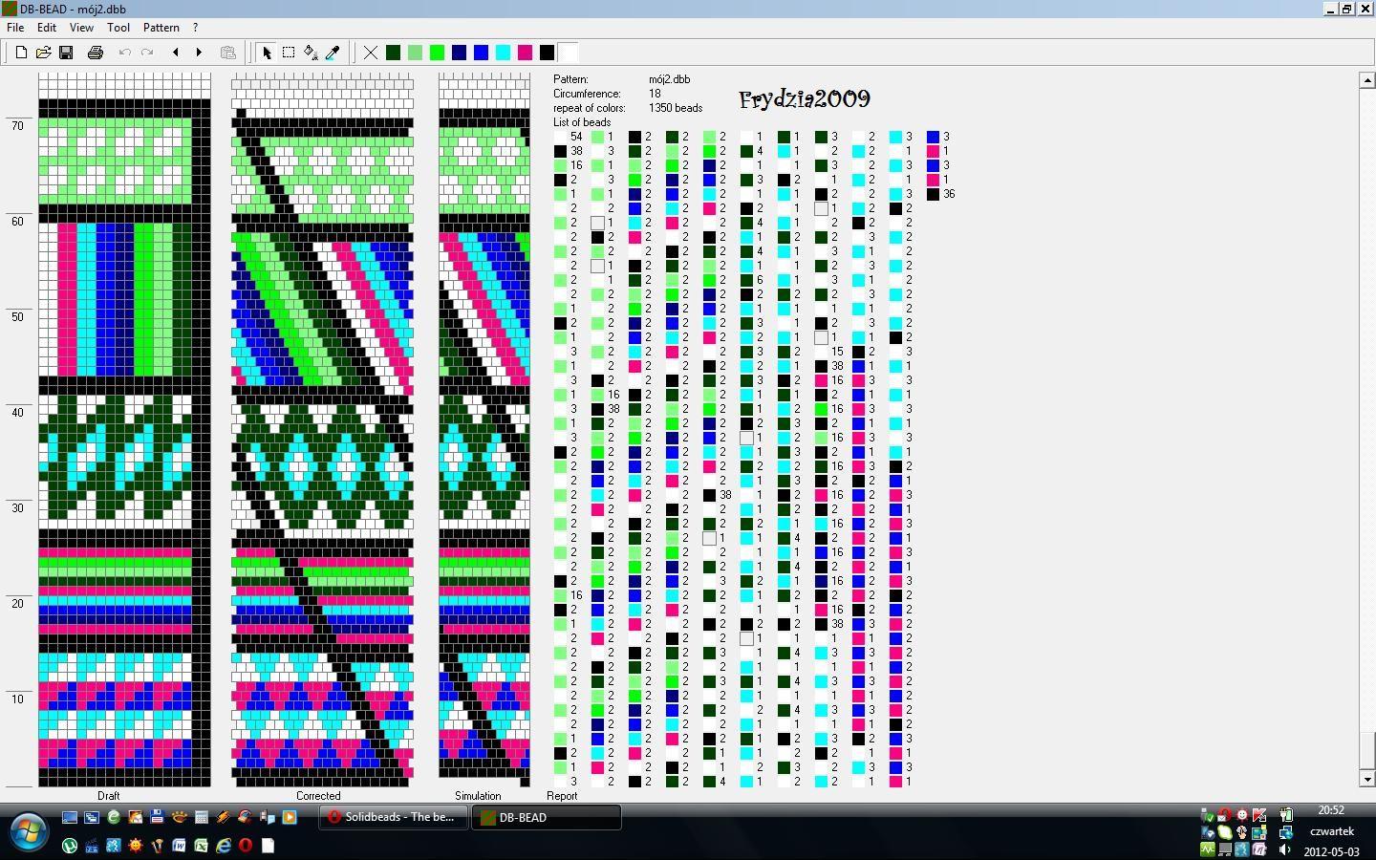Click the Simulation bead rope preview

point(484,430)
